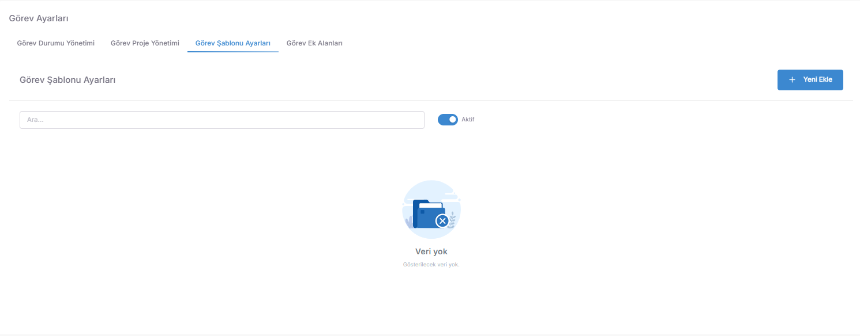The height and width of the screenshot is (336, 860).
Task: Open the Görev Durumu Yönetimi tab
Action: point(56,43)
